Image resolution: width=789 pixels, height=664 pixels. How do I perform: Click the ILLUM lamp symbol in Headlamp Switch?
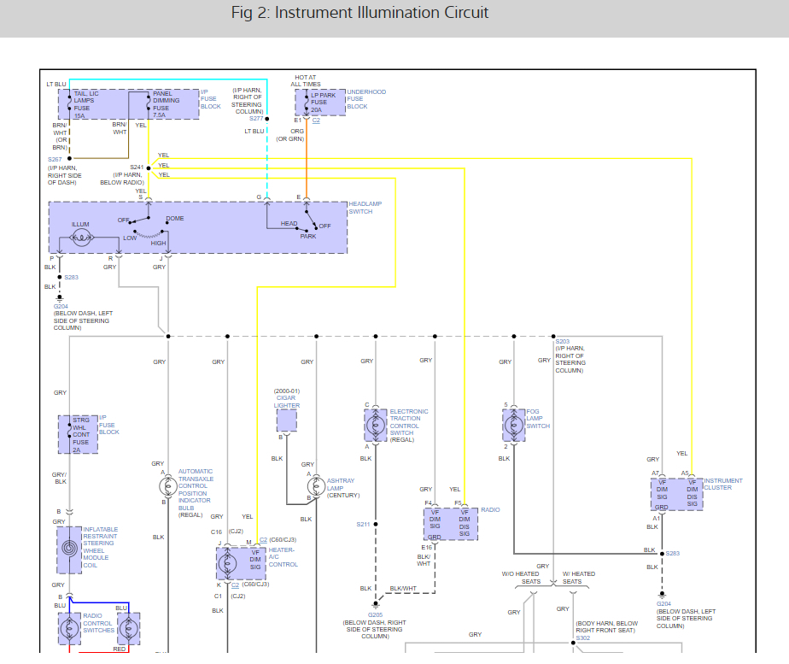(81, 238)
